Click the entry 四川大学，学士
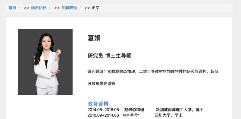The image size is (241, 119). pyautogui.click(x=168, y=115)
